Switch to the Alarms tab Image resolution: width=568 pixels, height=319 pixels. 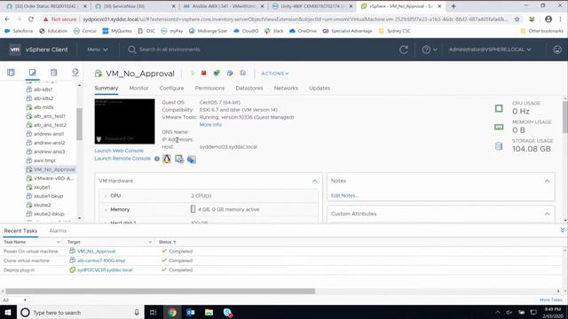(58, 230)
